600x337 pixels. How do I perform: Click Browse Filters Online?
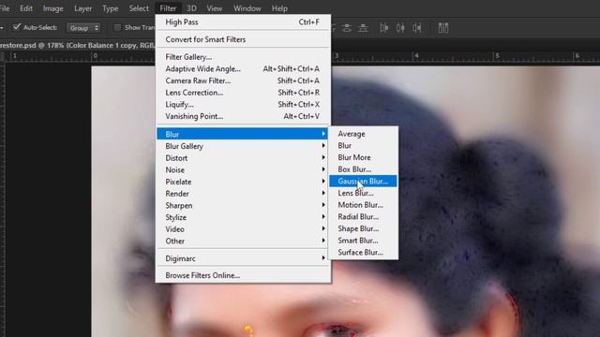point(243,275)
